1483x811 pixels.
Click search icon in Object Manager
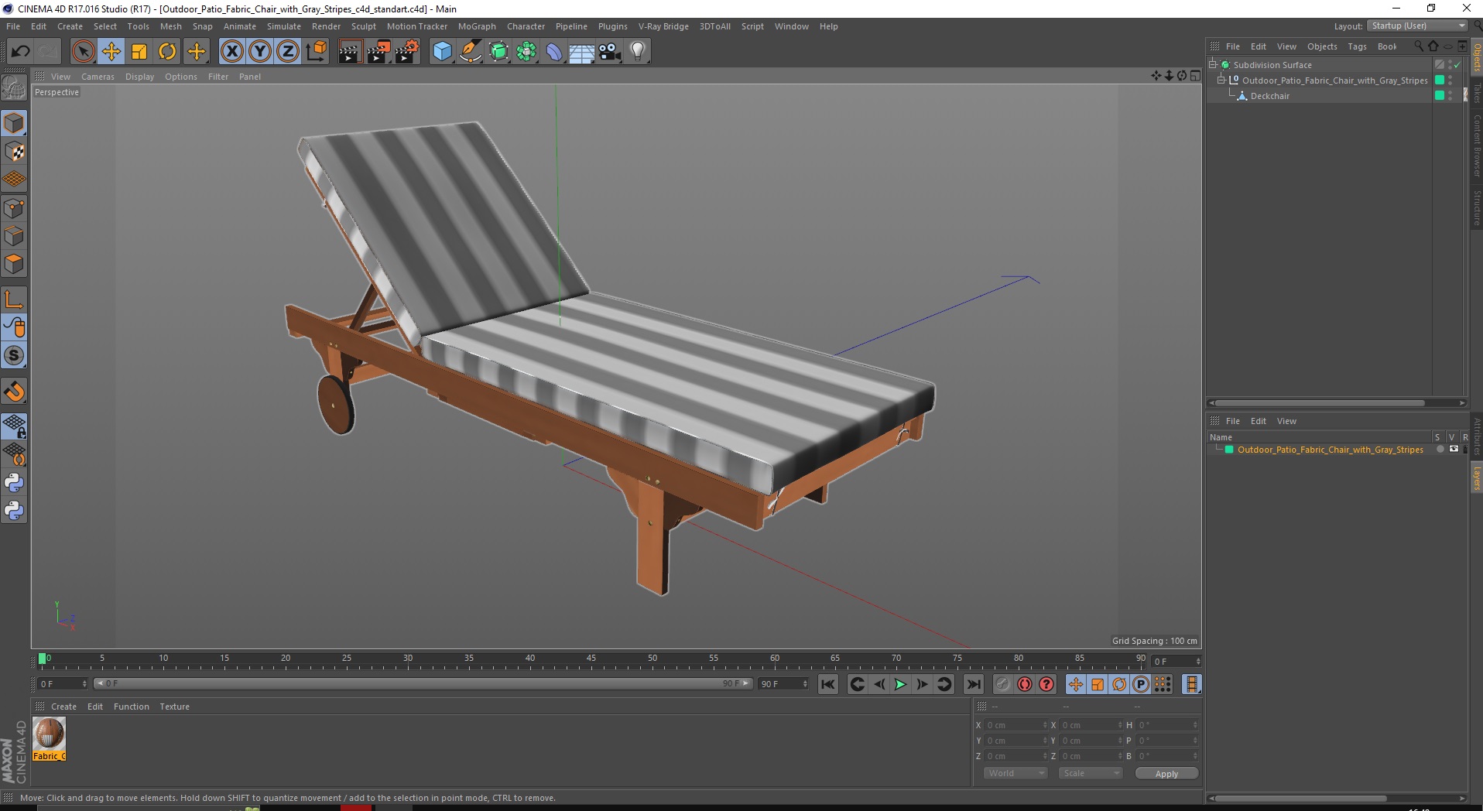(1419, 46)
